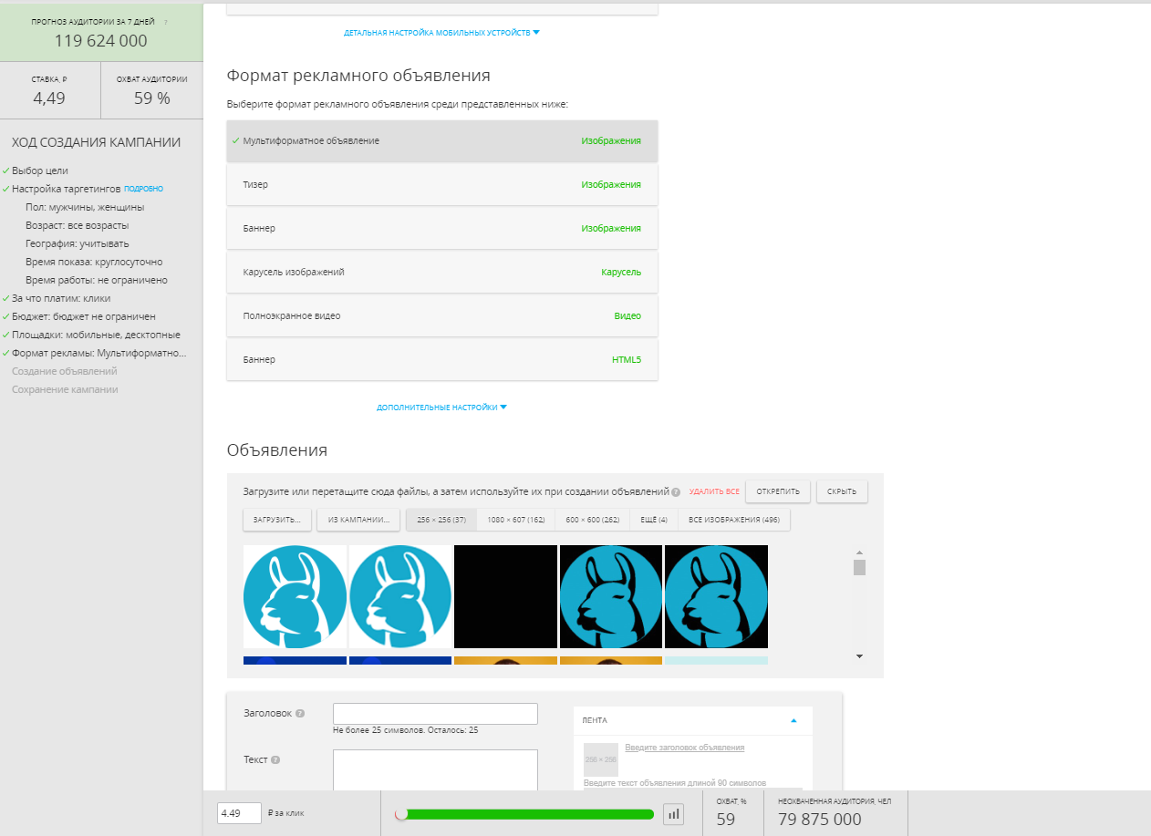The image size is (1151, 836).
Task: Select the solid black image thumbnail
Action: coord(505,596)
